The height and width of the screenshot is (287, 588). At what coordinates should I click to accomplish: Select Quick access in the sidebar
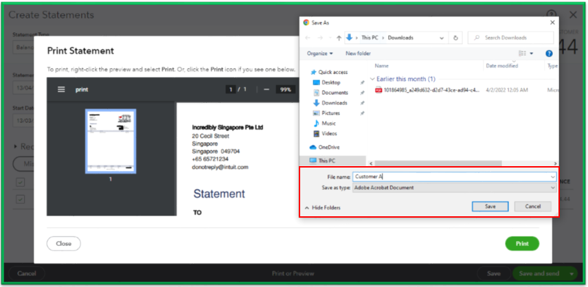pos(330,72)
